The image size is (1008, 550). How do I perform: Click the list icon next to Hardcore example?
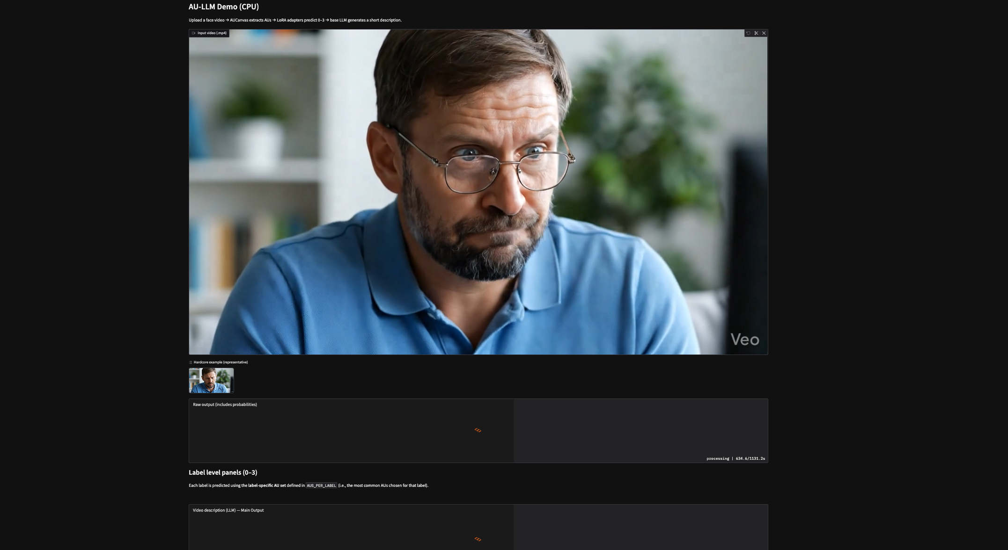pos(191,362)
